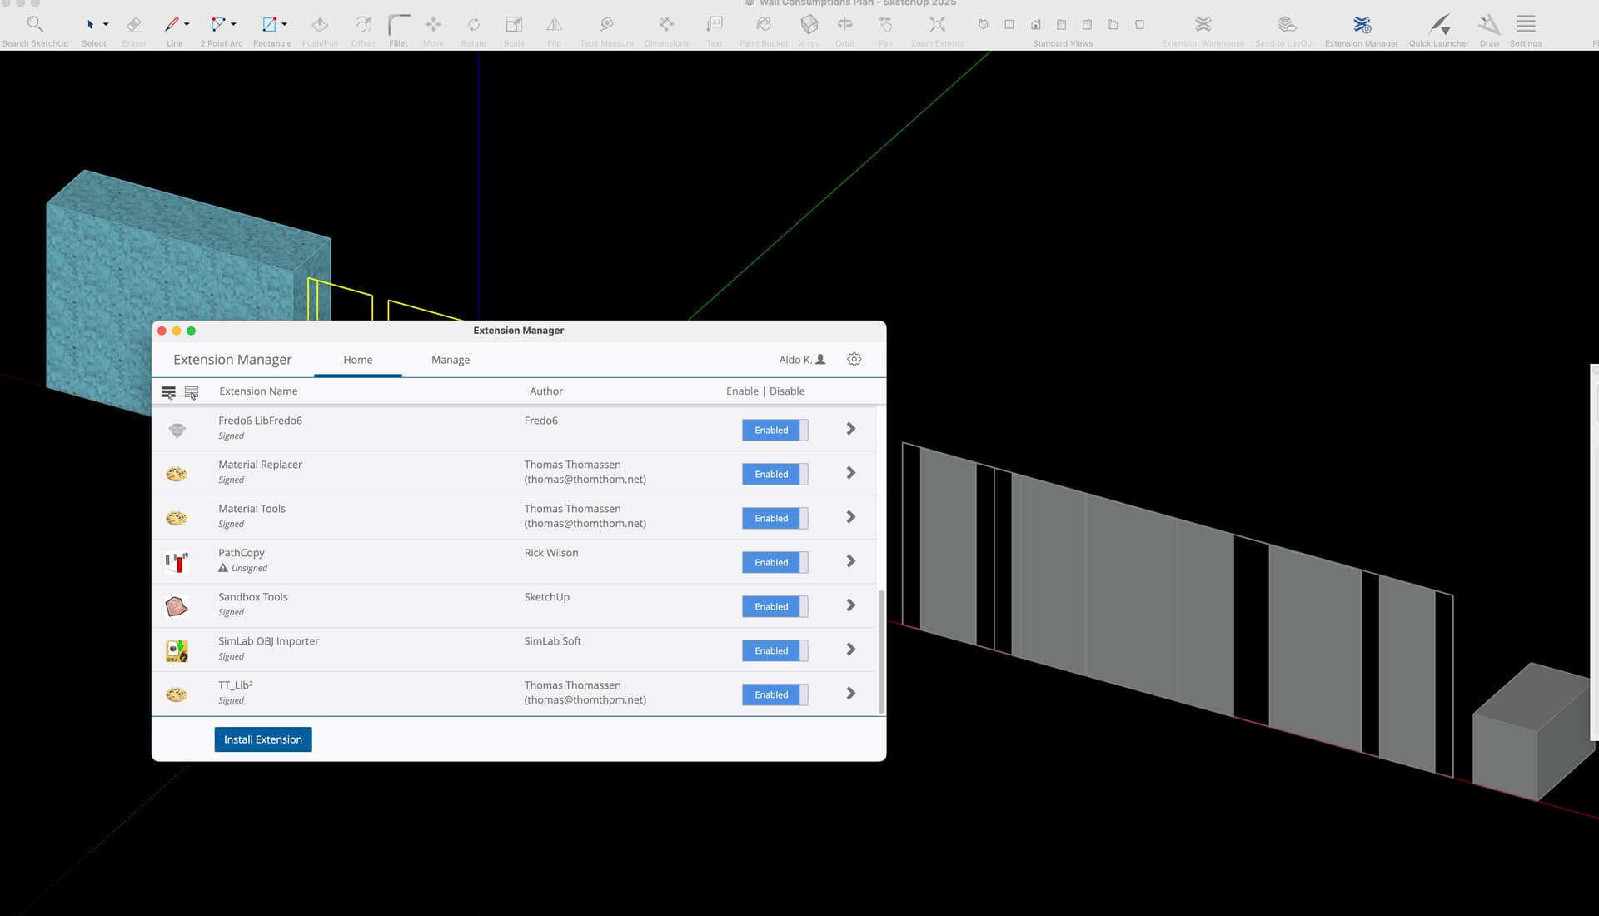This screenshot has height=916, width=1599.
Task: Open 2 Point Arc dropdown arrow
Action: coord(233,25)
